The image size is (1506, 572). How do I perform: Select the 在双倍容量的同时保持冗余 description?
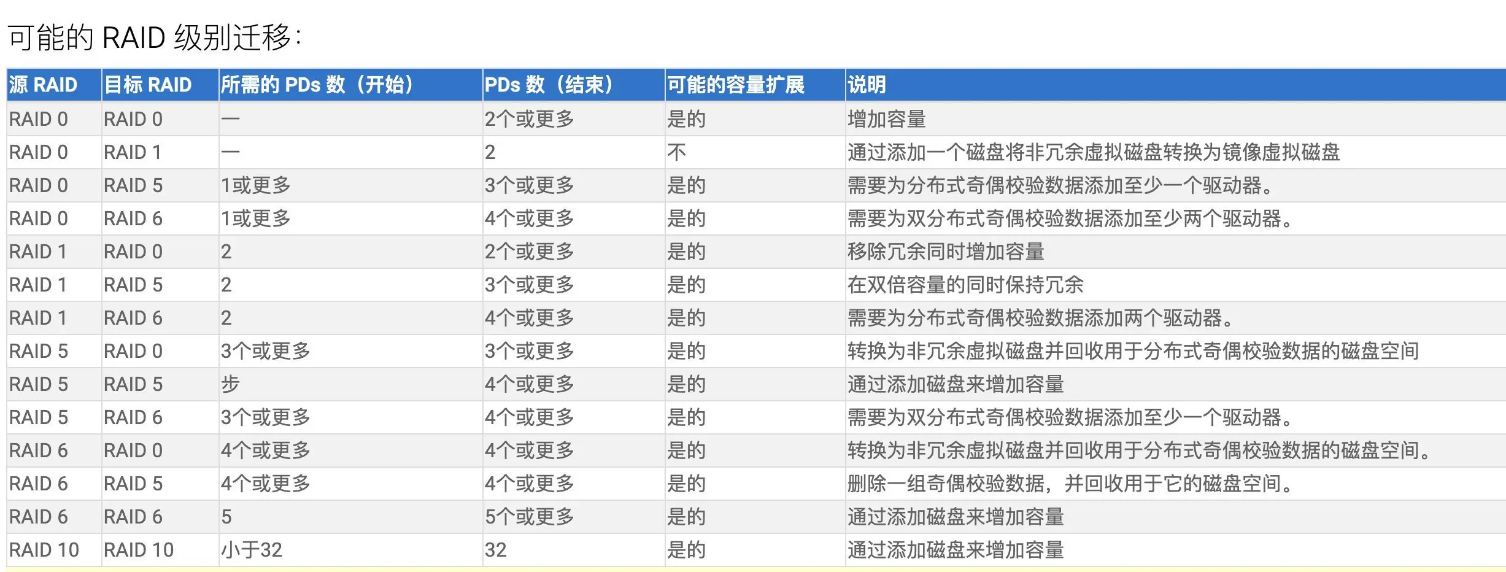965,285
